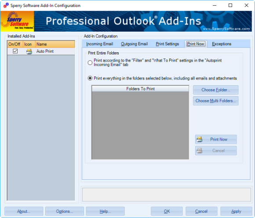
Task: Go to the Print Settings tab
Action: coord(168,44)
